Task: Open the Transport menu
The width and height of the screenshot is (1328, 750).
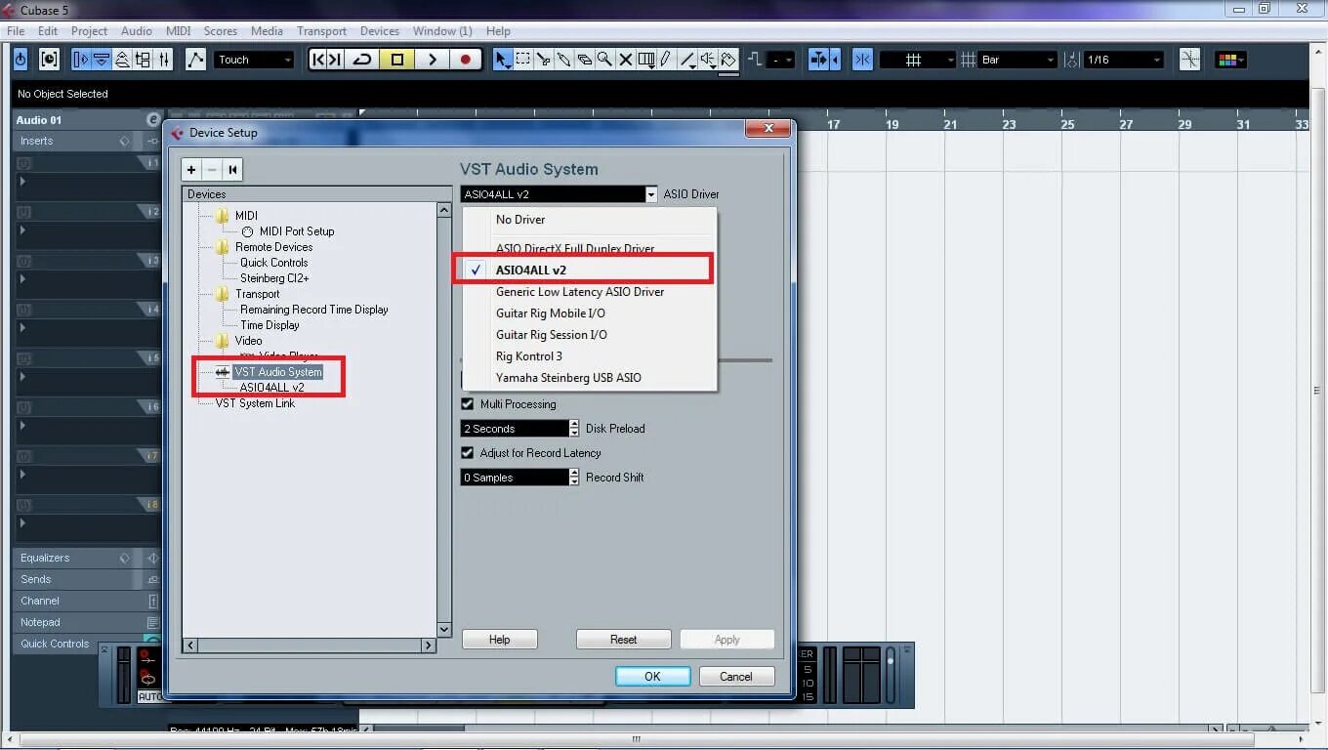Action: click(321, 31)
